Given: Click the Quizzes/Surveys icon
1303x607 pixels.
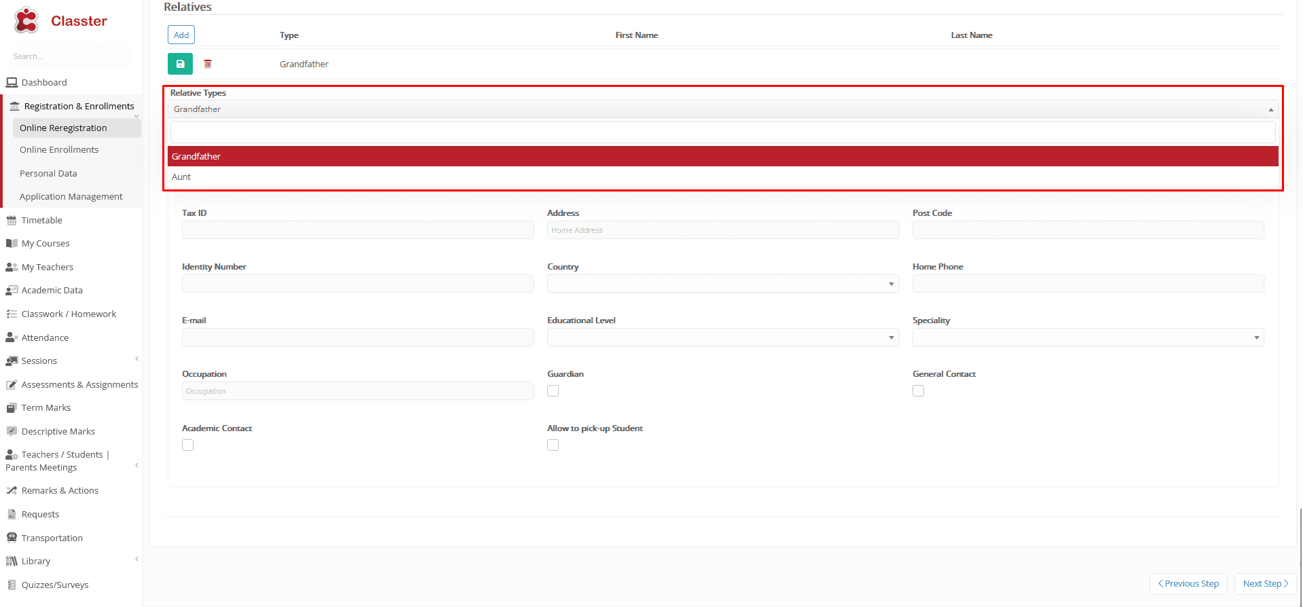Looking at the screenshot, I should point(12,585).
